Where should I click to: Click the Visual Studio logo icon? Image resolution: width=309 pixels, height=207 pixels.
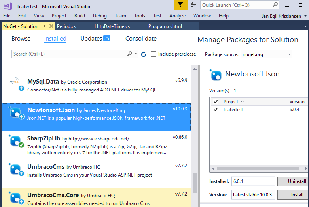tap(8, 6)
